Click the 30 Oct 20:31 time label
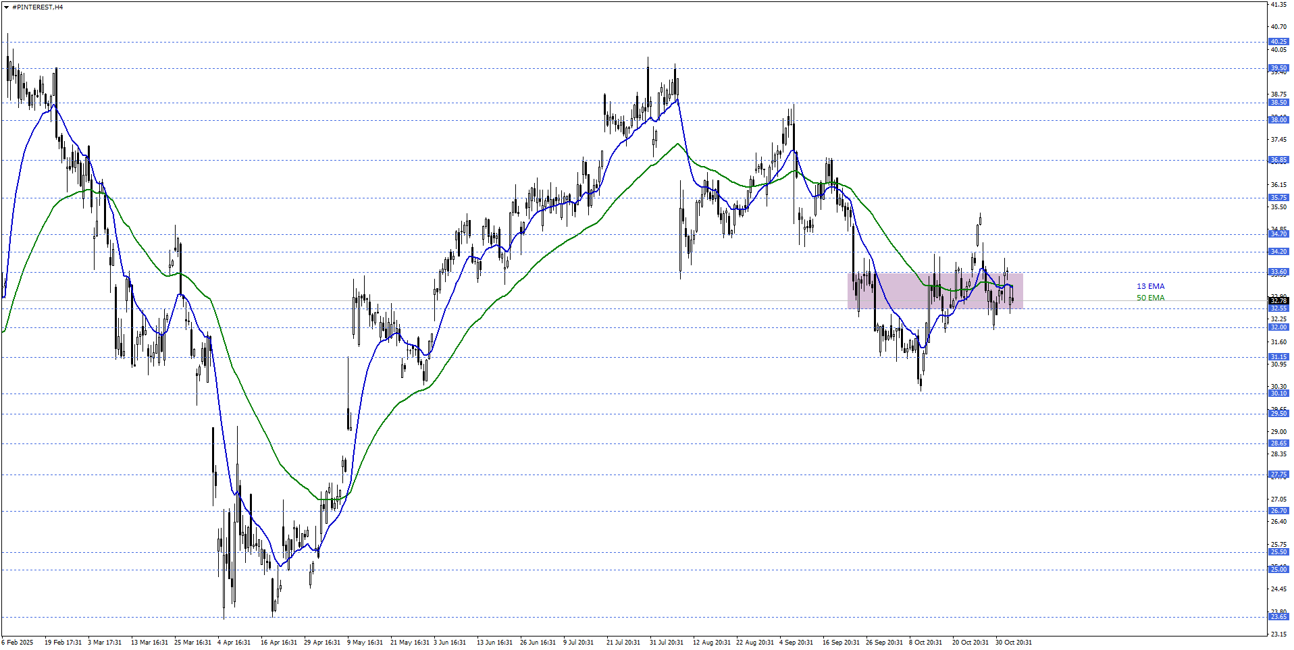The image size is (1294, 650). pos(1013,643)
